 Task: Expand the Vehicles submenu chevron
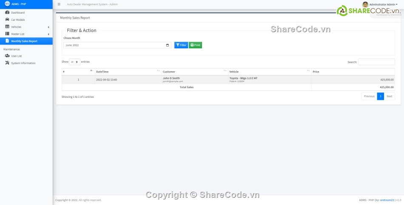(x=48, y=27)
